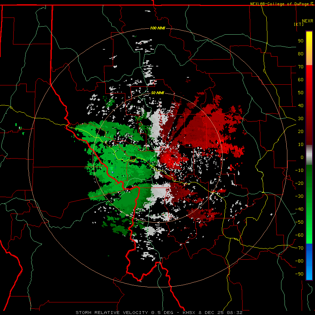Click the 08:32 timestamp in the caption
315x315 pixels.
pyautogui.click(x=234, y=313)
